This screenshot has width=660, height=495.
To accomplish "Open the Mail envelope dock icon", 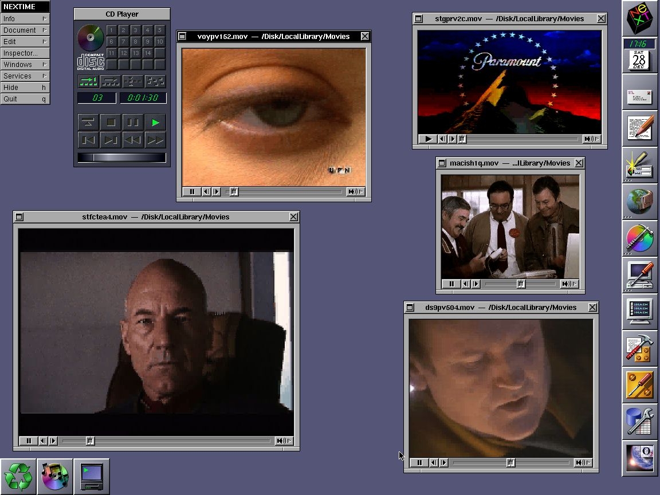I will [x=639, y=97].
